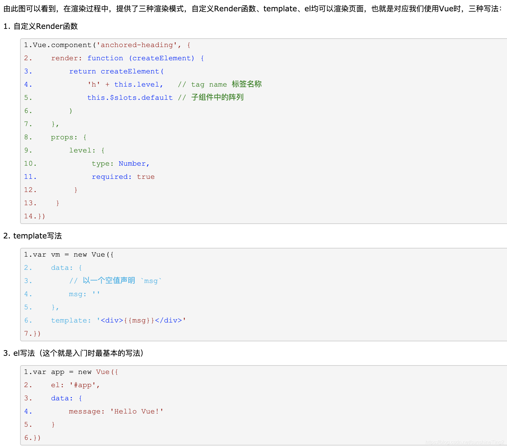Click "el: '#app'," code line
The image size is (507, 448).
(75, 385)
